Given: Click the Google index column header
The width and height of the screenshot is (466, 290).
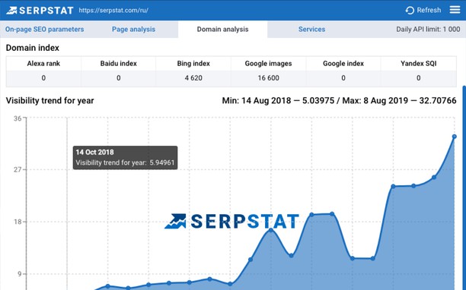Looking at the screenshot, I should click(343, 64).
